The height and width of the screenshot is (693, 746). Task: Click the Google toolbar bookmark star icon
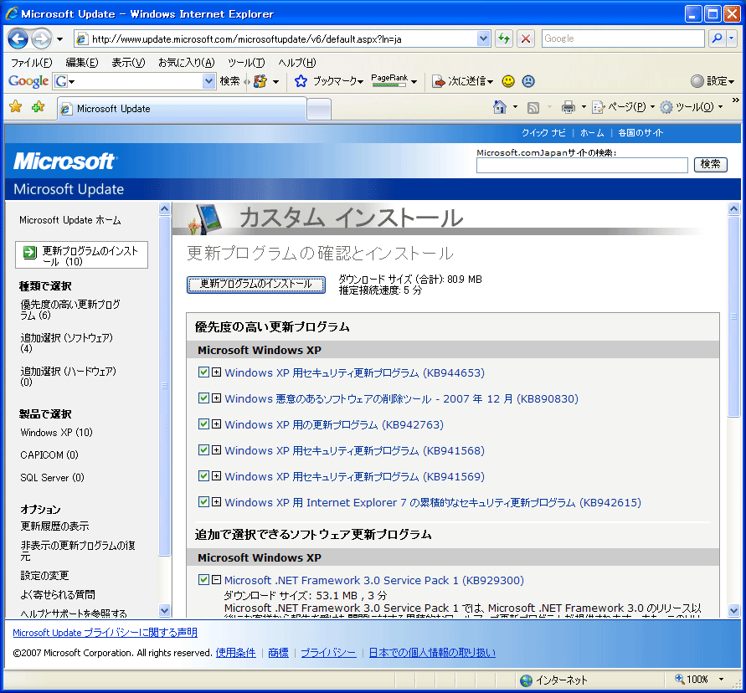coord(301,81)
